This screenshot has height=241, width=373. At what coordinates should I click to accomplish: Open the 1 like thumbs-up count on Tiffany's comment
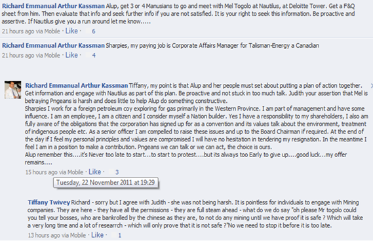[117, 235]
